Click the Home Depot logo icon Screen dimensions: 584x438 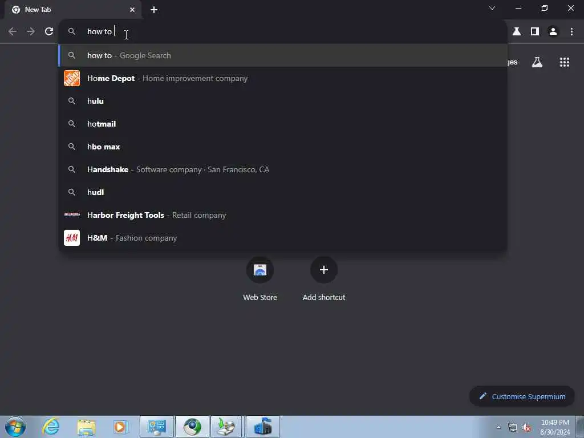(x=72, y=78)
